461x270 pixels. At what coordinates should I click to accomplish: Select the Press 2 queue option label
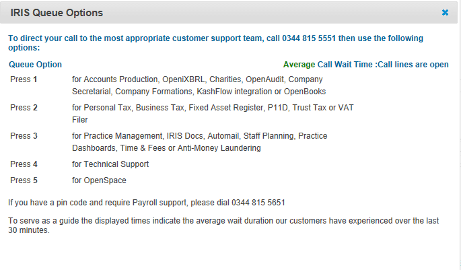(24, 108)
